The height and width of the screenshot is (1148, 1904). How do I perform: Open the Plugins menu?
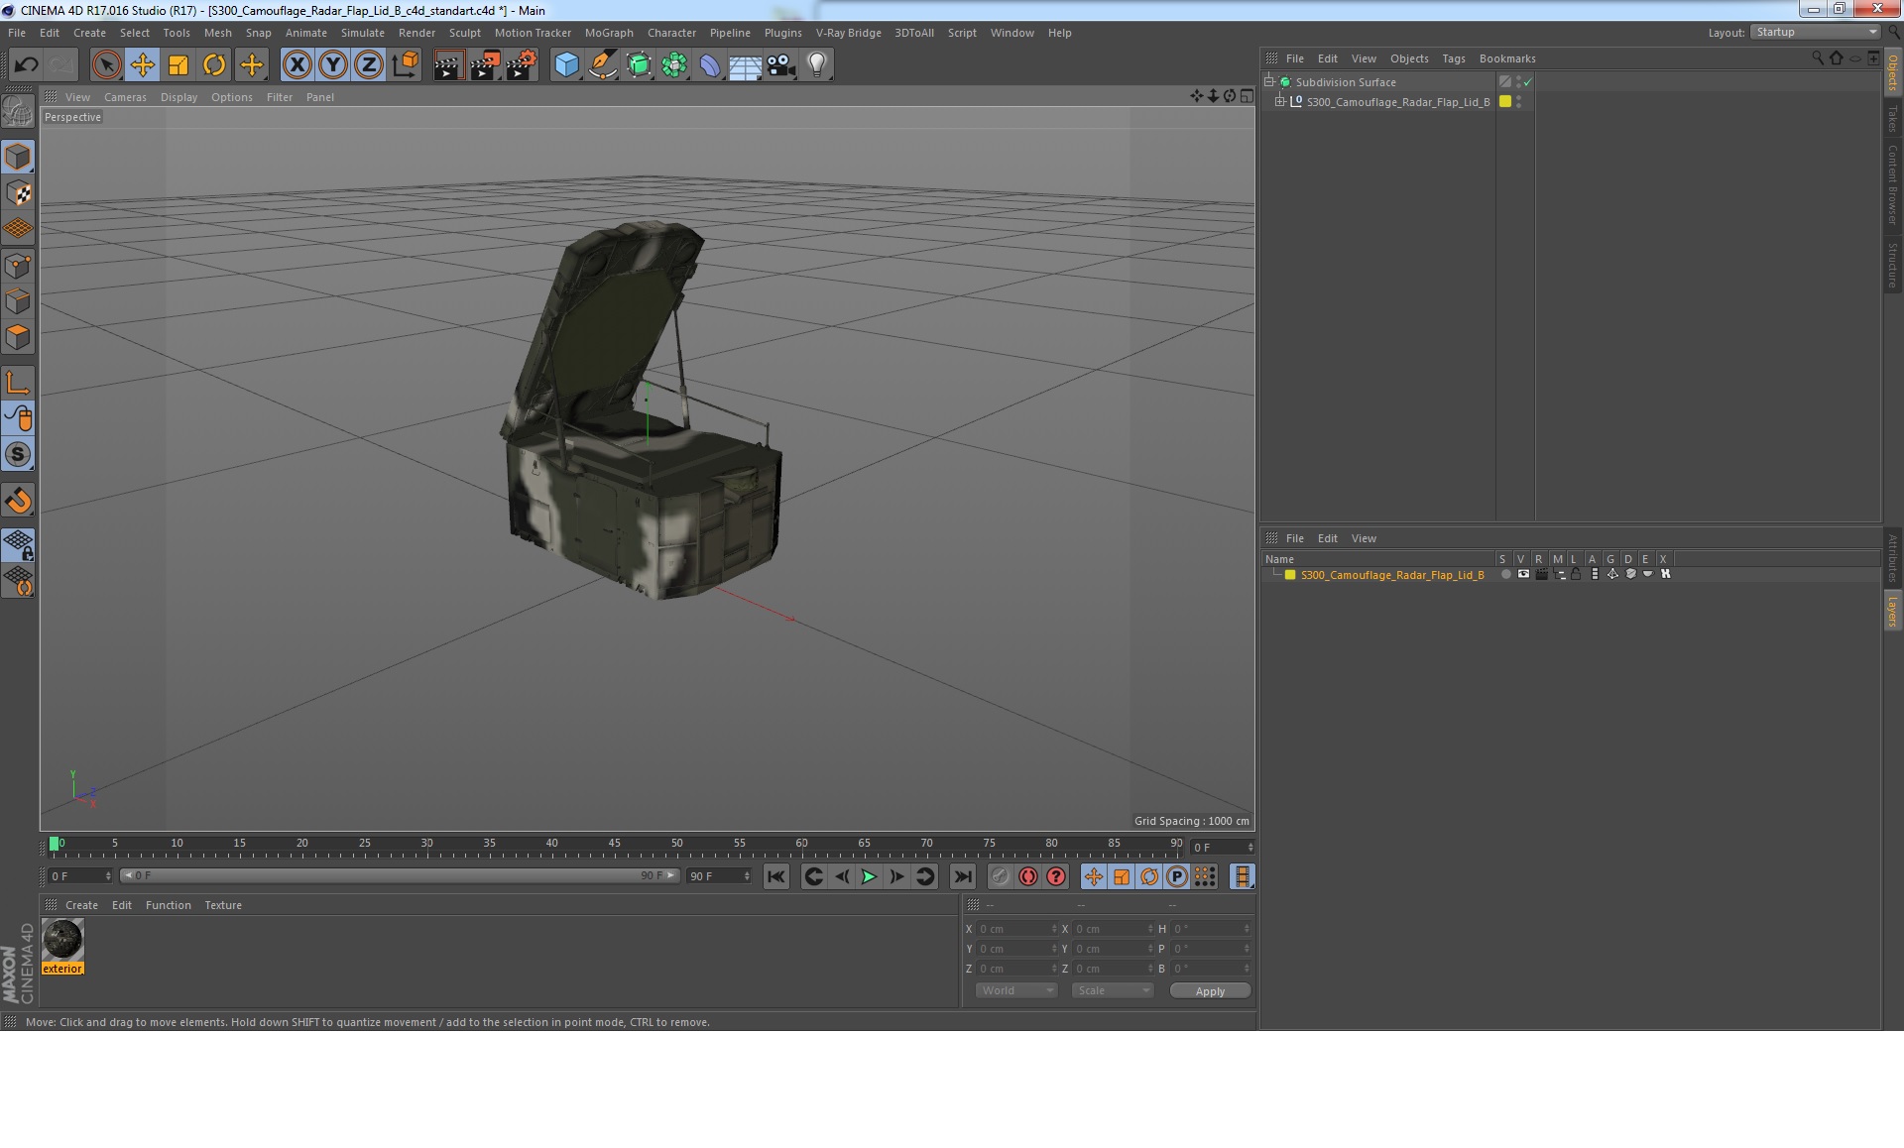pos(782,33)
